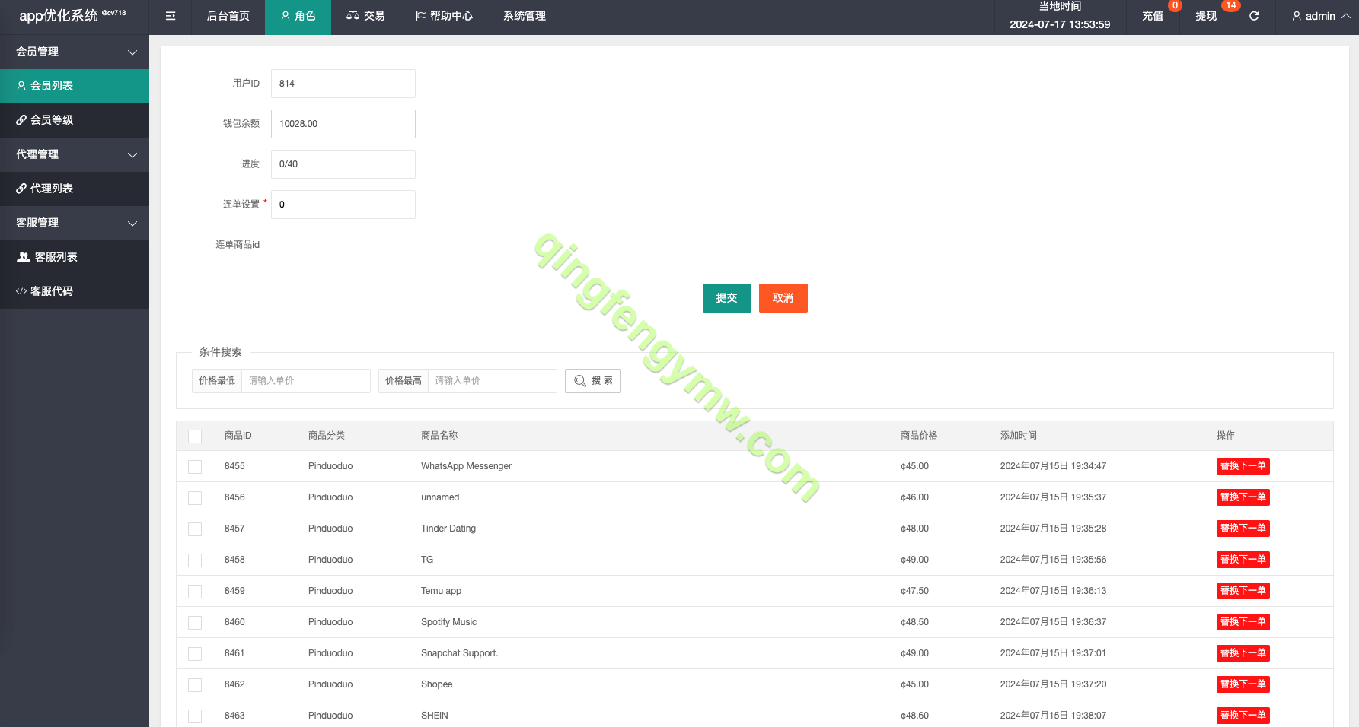The image size is (1359, 727).
Task: Click the 价格最高 price input
Action: point(493,381)
